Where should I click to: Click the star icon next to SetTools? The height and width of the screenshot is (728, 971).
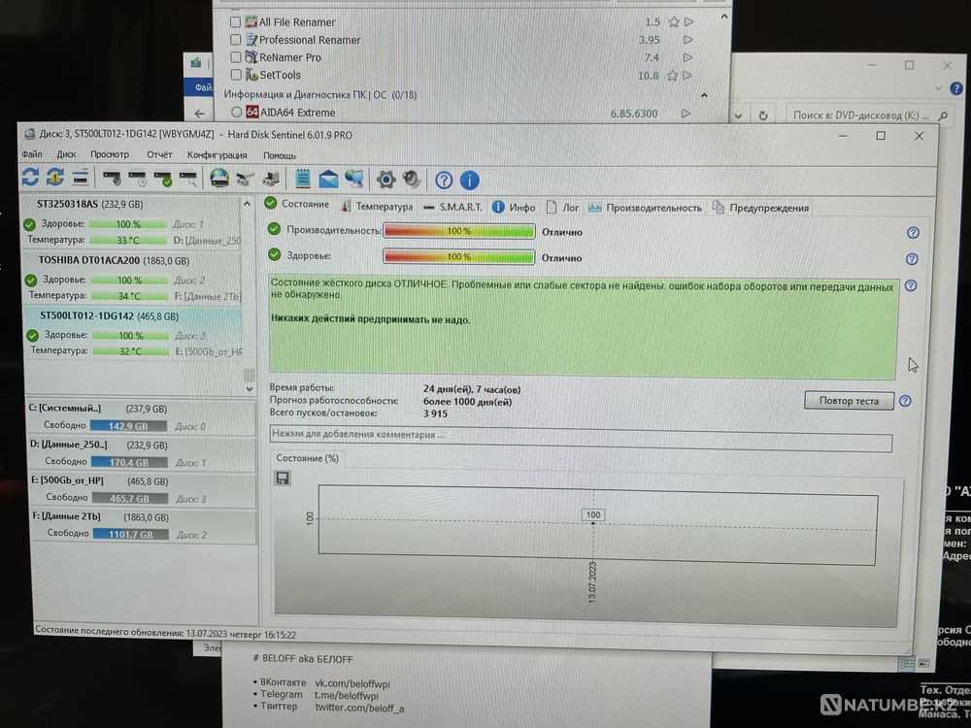[x=673, y=76]
